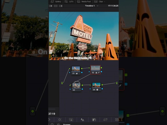The height and width of the screenshot is (125, 167).
Task: Click node 03 blue key output square
Action: pyautogui.click(x=82, y=89)
